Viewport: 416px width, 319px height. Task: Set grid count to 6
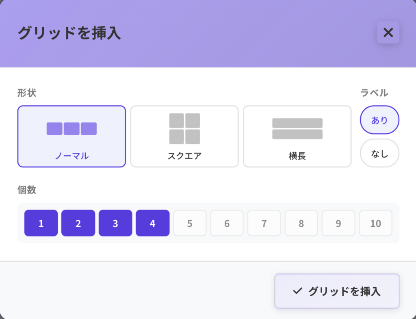pos(227,223)
